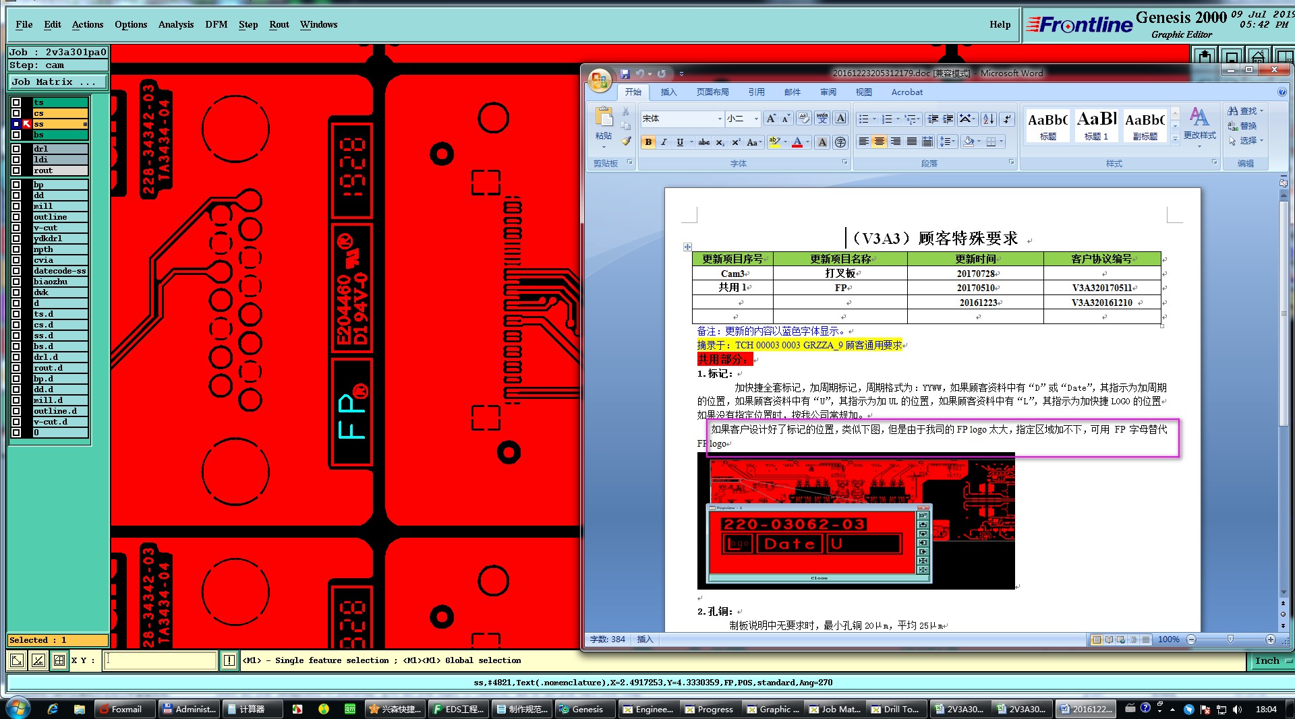The height and width of the screenshot is (719, 1295).
Task: Decrease indent in Word paragraph group
Action: click(933, 119)
